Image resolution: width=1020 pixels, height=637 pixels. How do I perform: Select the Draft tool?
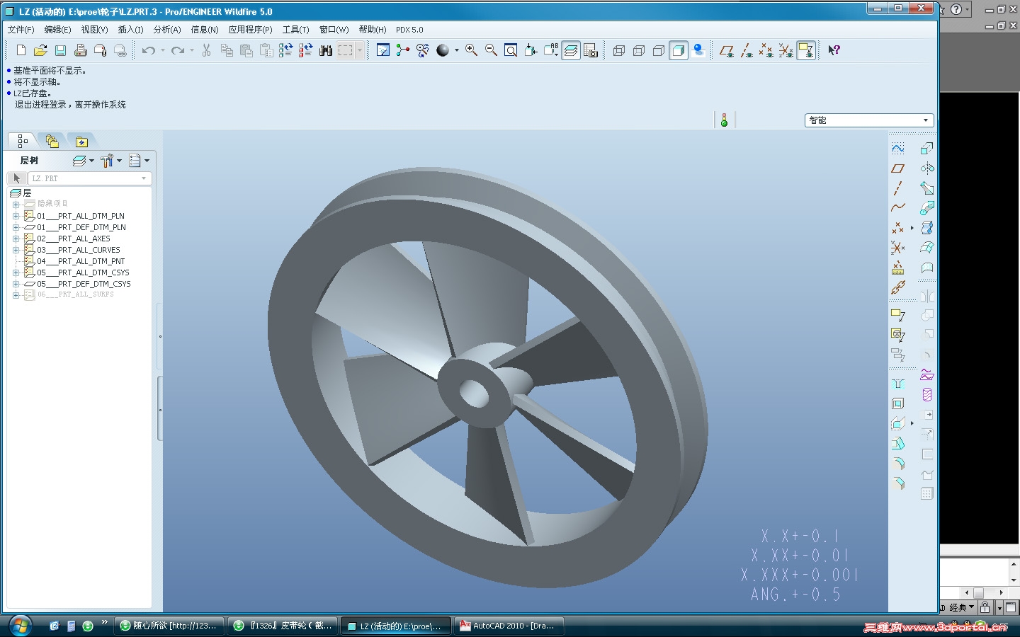(898, 443)
